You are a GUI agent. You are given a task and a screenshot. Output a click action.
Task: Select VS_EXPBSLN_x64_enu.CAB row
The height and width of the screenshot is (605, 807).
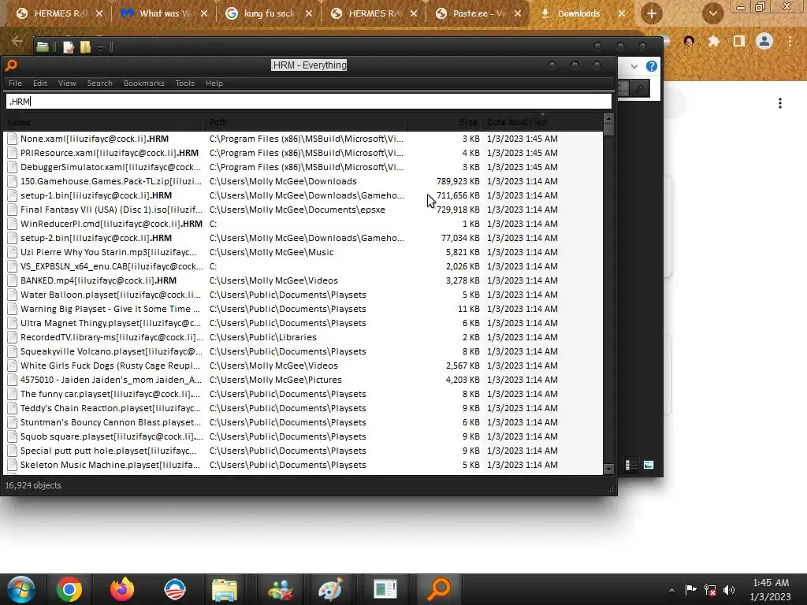tap(303, 266)
